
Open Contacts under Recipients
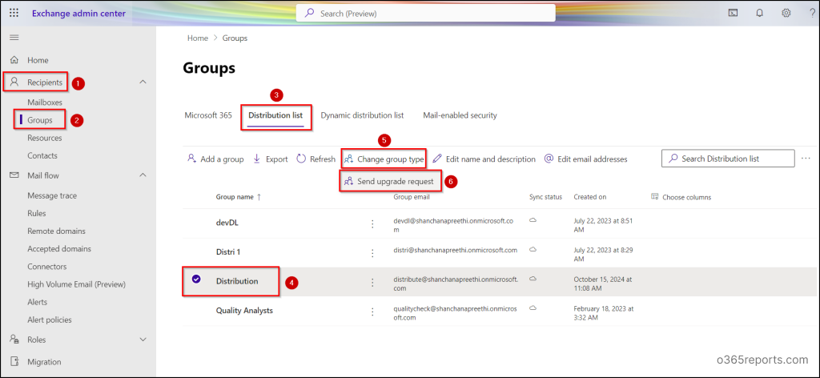coord(42,156)
